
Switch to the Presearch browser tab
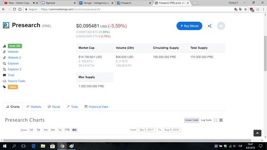pos(133,3)
